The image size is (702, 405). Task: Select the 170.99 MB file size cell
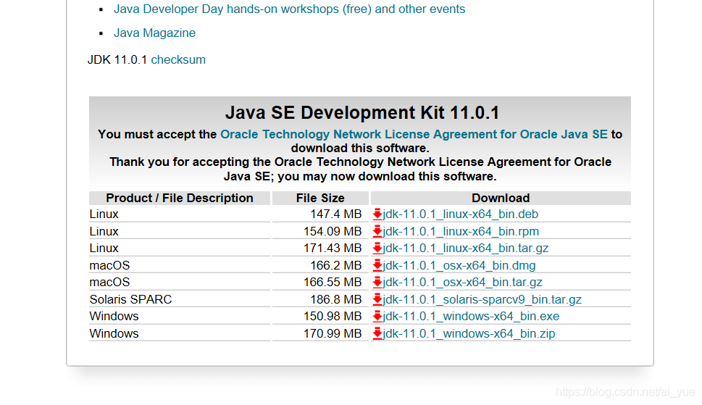[320, 333]
